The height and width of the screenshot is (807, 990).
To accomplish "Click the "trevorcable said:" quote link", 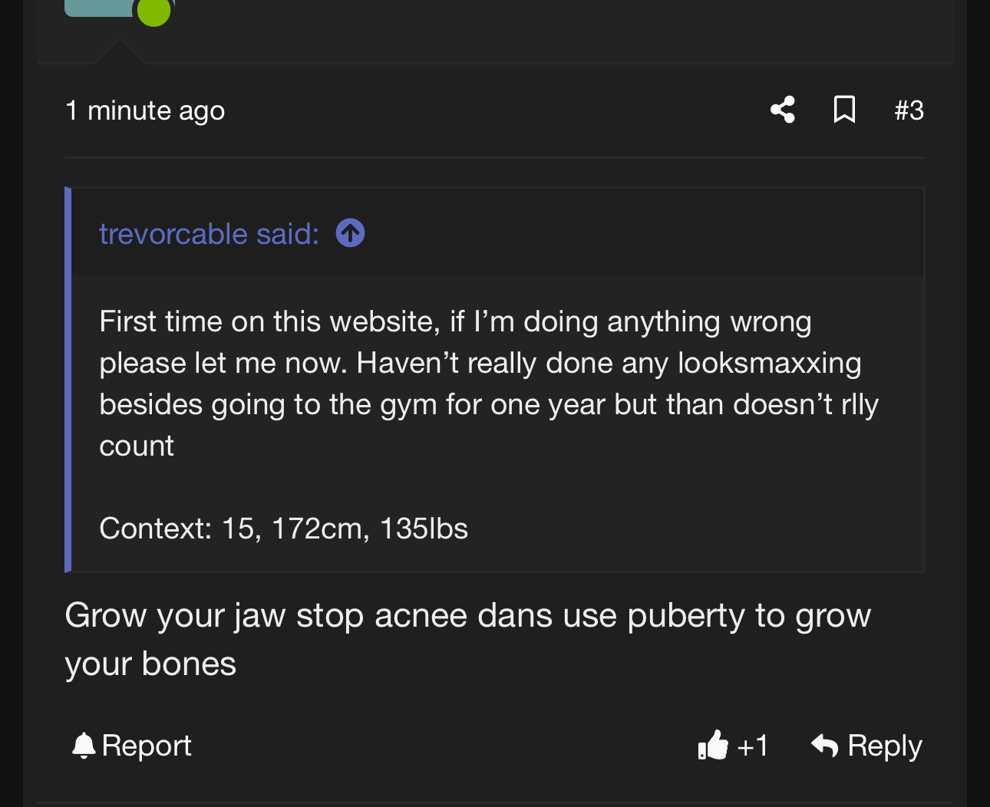I will (x=209, y=233).
